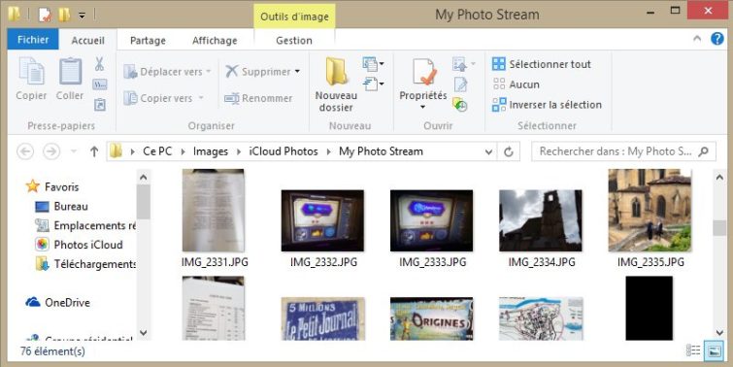Image resolution: width=733 pixels, height=367 pixels.
Task: Select the IMG_2335.JPG church photo
Action: (650, 211)
